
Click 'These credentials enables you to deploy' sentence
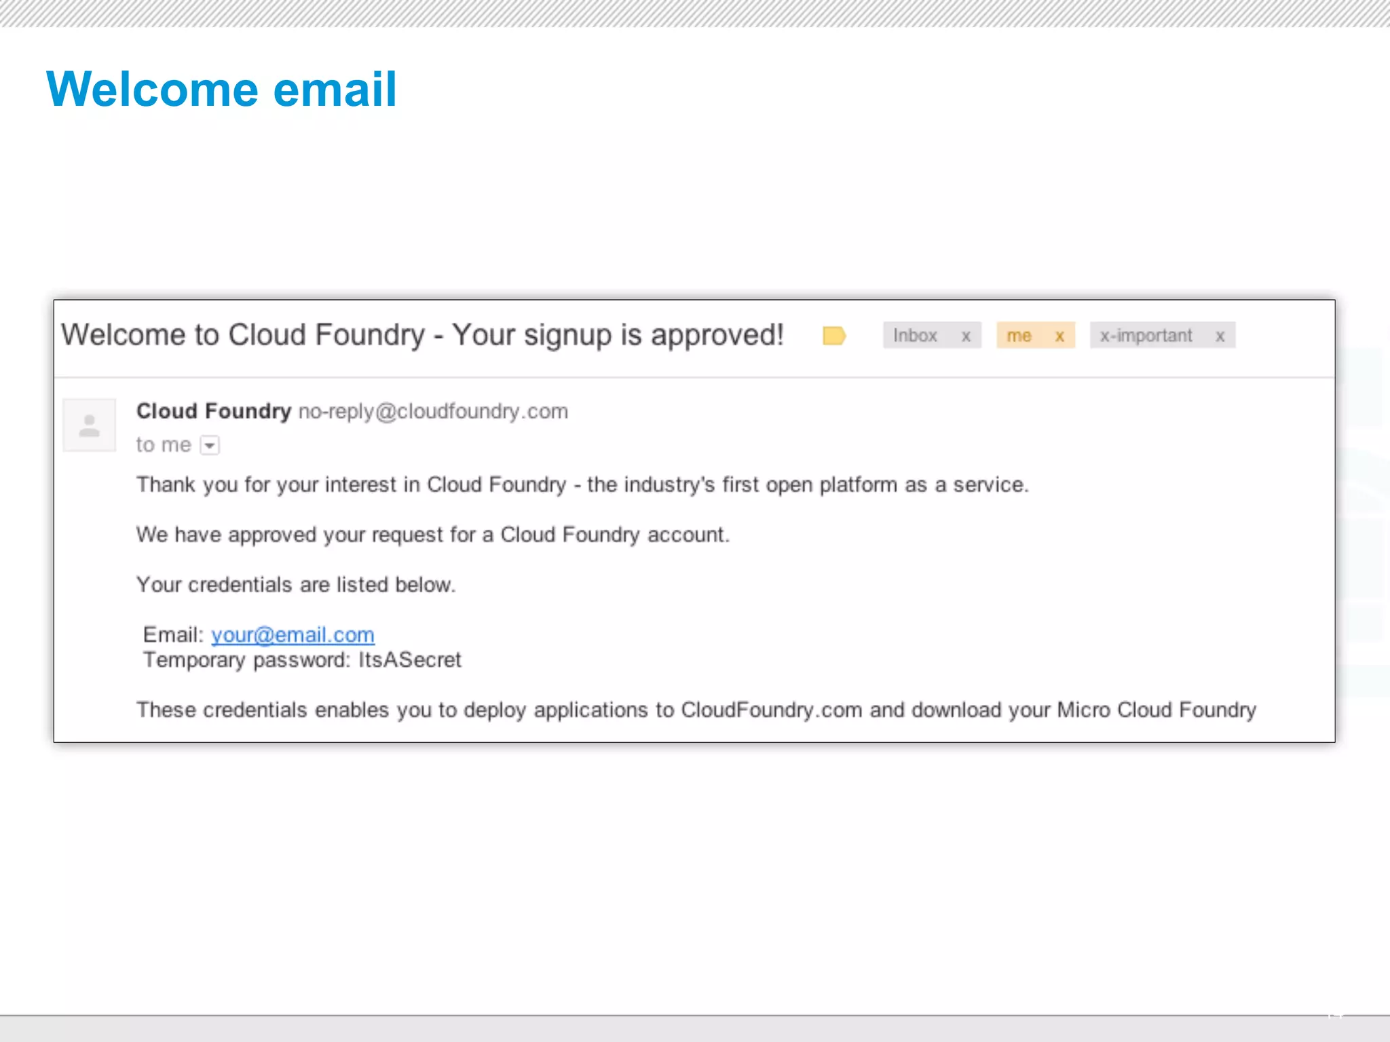tap(696, 710)
